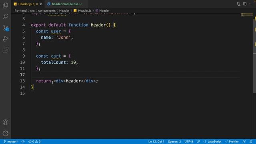Close the Header.js tab

point(41,4)
